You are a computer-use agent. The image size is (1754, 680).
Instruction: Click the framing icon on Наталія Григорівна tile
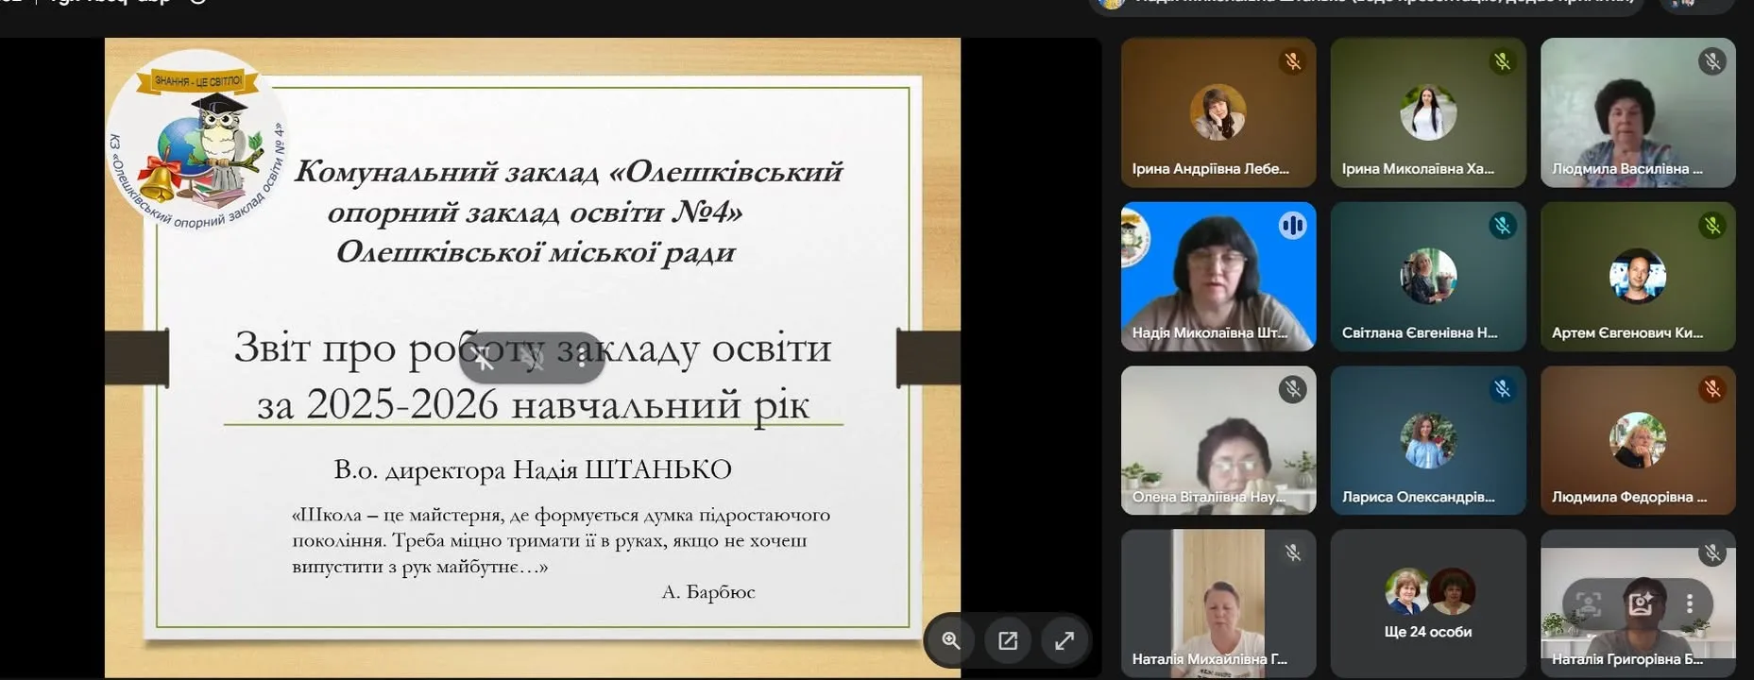click(1589, 603)
